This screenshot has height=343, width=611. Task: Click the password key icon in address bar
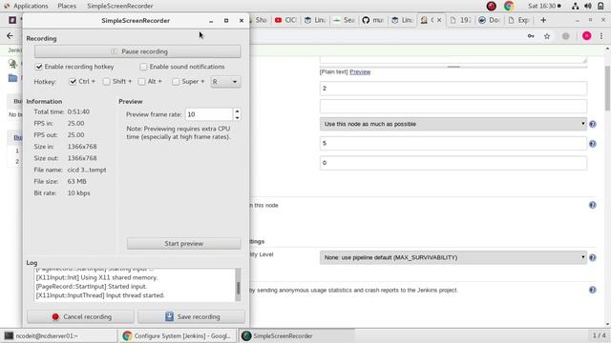click(531, 36)
